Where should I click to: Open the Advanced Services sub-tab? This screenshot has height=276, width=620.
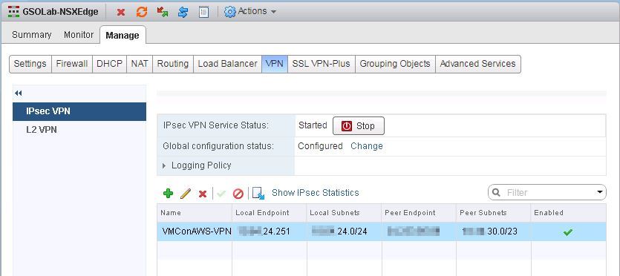pos(477,64)
